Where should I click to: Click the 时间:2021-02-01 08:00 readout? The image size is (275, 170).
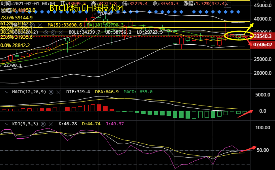pyautogui.click(x=28, y=4)
